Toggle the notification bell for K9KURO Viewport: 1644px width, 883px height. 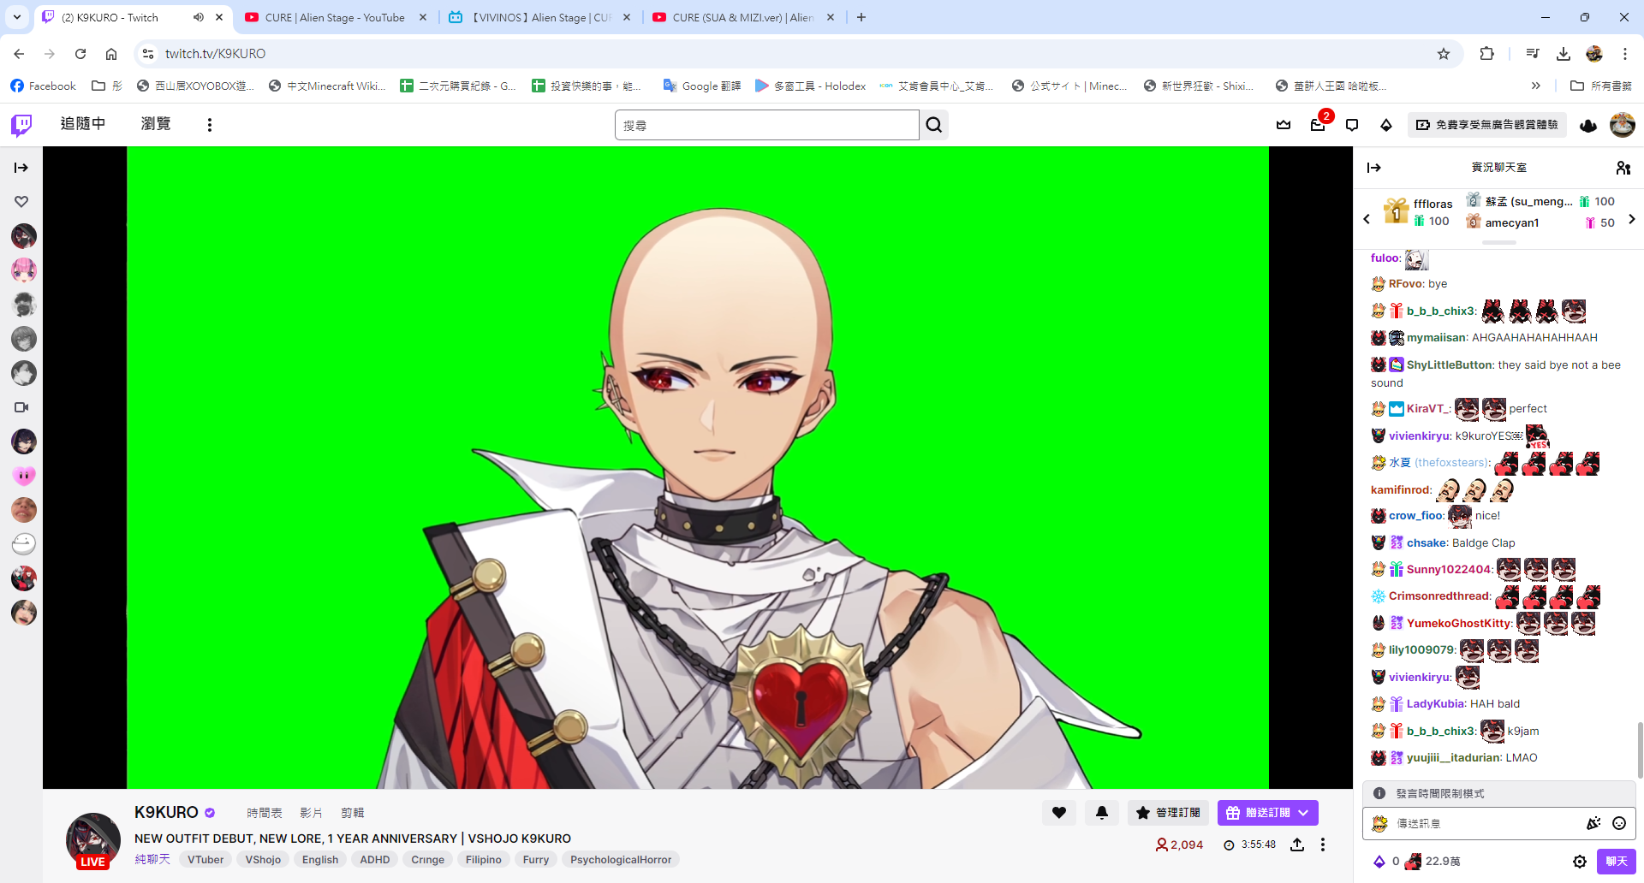point(1102,813)
